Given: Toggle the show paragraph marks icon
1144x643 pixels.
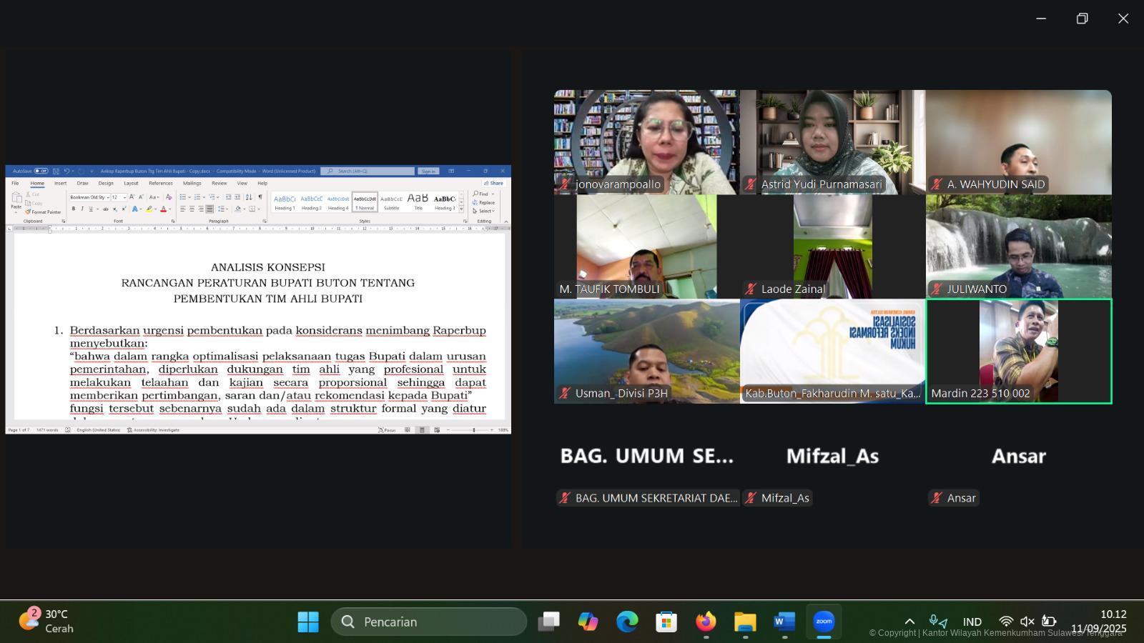Looking at the screenshot, I should pyautogui.click(x=260, y=197).
